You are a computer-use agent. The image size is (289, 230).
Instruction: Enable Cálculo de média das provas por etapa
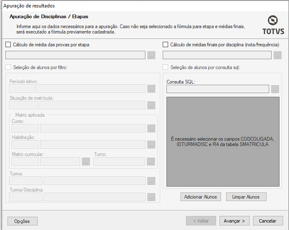[9, 45]
